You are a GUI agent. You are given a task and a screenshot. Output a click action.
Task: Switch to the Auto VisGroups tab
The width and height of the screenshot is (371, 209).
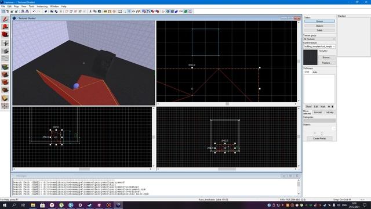[x=315, y=72]
